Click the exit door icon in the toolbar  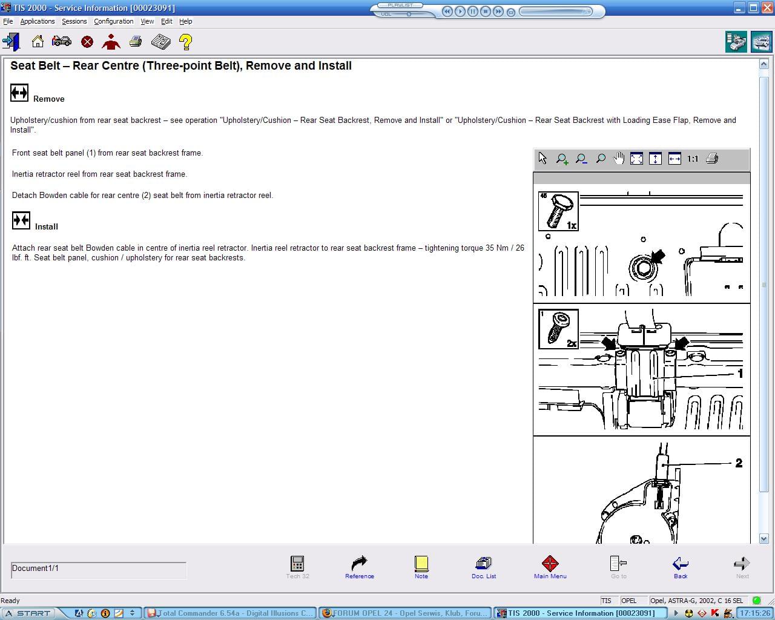click(12, 42)
